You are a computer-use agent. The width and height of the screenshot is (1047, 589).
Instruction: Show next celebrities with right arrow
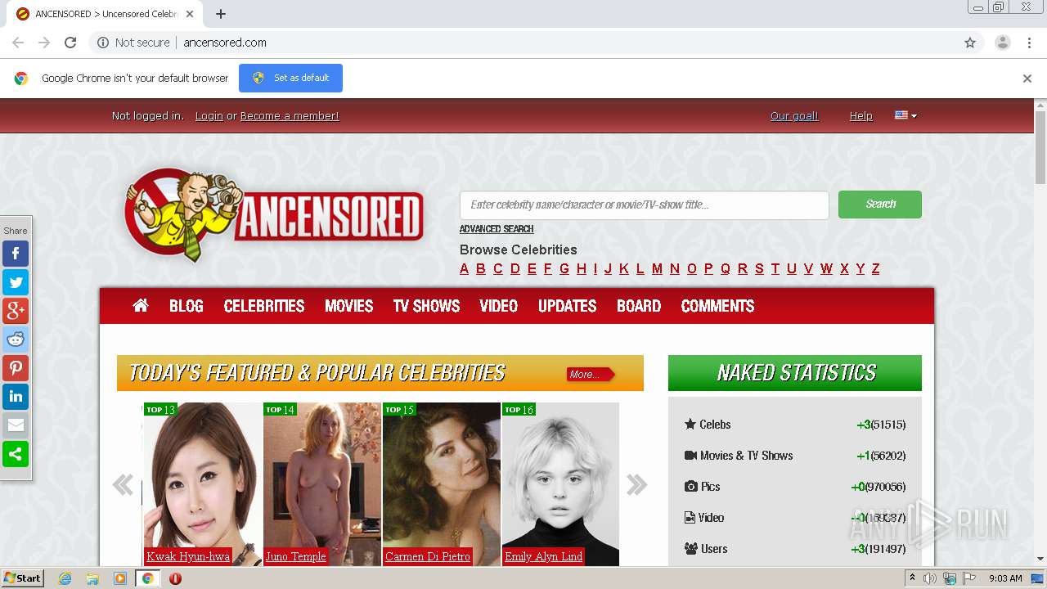tap(636, 484)
